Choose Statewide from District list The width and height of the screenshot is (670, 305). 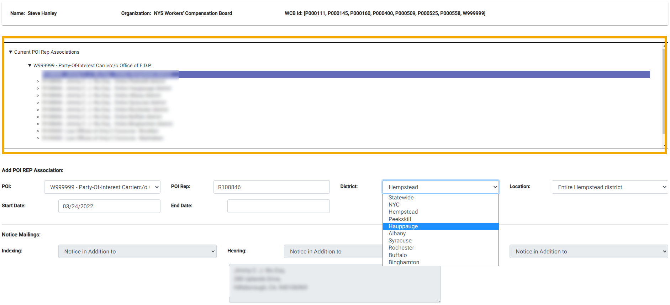click(401, 198)
